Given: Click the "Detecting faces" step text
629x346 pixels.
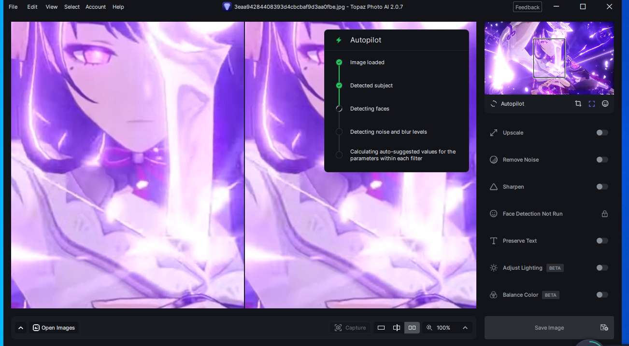Looking at the screenshot, I should point(370,109).
